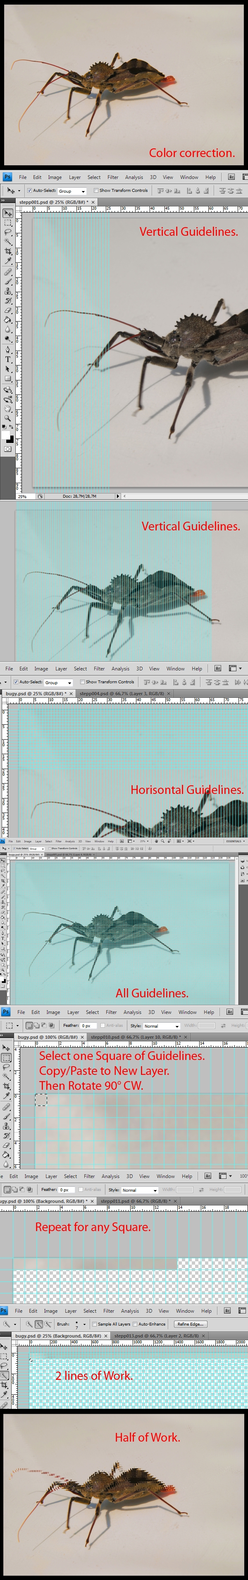Open the Window menu in the stepp013.psd window

[x=185, y=1311]
